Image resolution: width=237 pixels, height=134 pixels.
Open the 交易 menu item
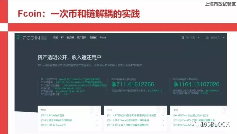pos(55,38)
